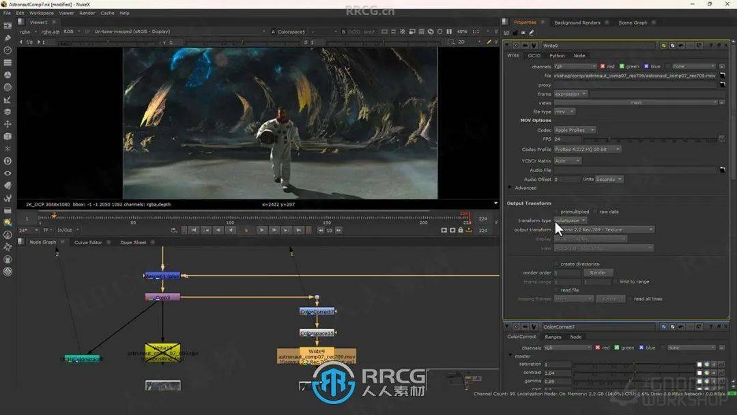Open the file type mov dropdown
This screenshot has width=737, height=415.
click(564, 112)
